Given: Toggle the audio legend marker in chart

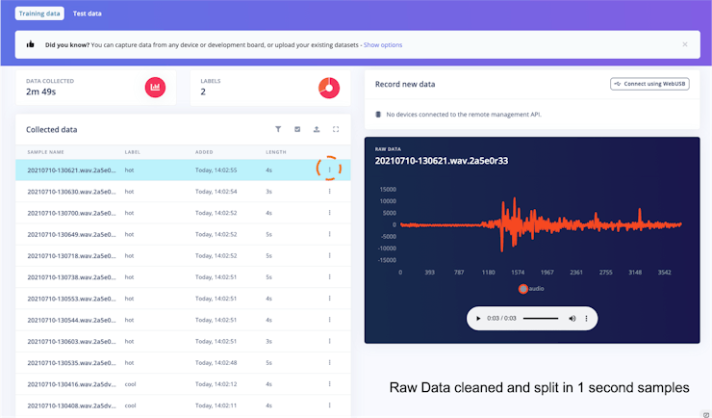Looking at the screenshot, I should 523,288.
